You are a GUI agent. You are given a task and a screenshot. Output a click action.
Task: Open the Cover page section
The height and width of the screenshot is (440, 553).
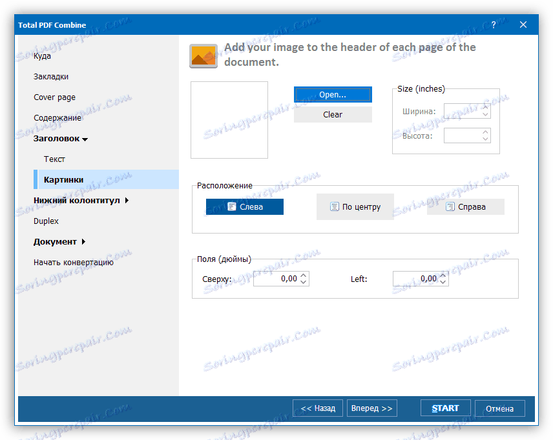tap(54, 97)
